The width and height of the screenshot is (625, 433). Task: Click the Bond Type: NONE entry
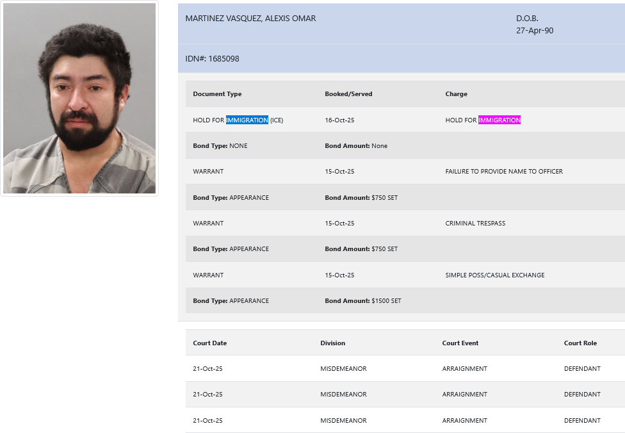tap(220, 146)
